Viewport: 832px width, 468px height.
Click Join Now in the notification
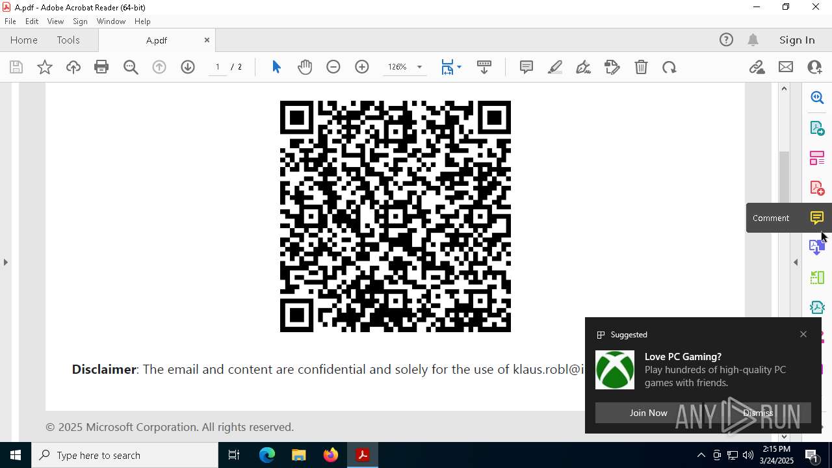click(x=648, y=413)
